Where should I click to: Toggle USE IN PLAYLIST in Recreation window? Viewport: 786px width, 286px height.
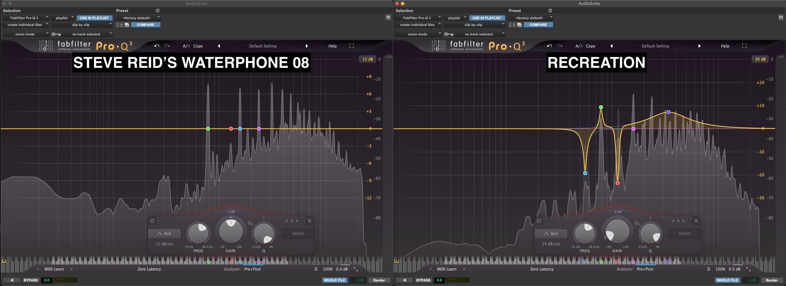[x=487, y=18]
